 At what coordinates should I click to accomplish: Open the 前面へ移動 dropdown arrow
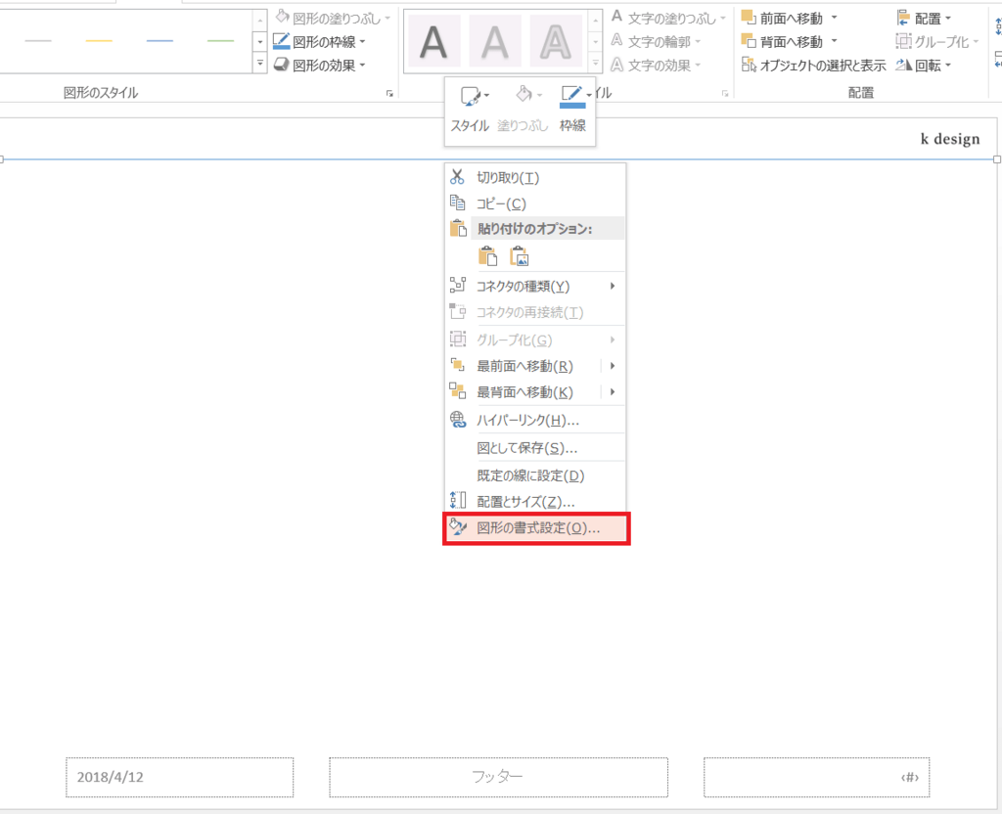834,18
